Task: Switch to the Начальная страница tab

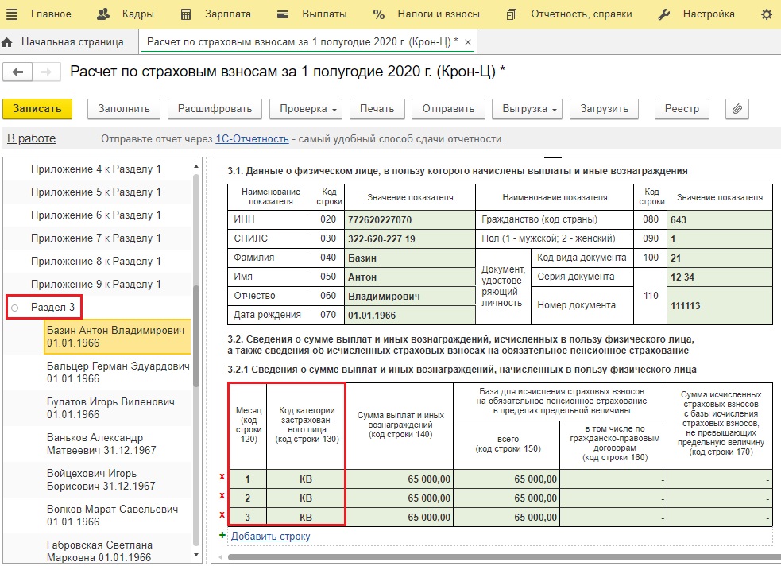Action: pos(72,42)
